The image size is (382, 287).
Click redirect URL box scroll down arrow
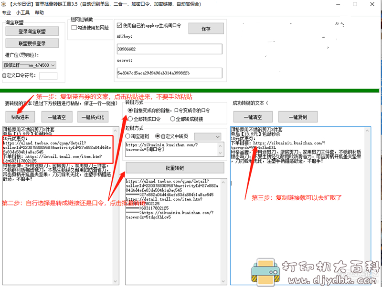[x=221, y=153]
